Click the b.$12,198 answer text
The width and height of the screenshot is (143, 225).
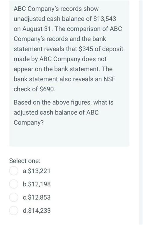37,184
